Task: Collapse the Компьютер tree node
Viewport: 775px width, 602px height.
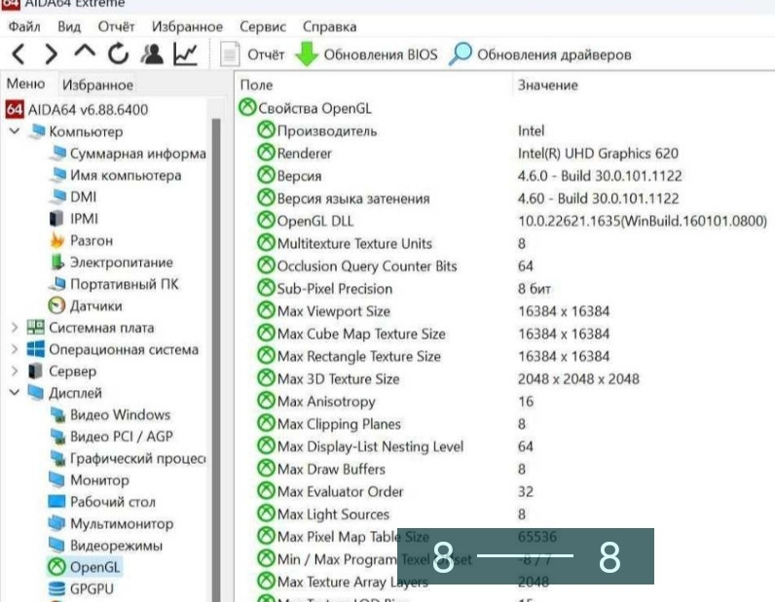Action: click(15, 131)
